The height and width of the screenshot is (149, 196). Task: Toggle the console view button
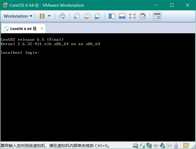[157, 16]
